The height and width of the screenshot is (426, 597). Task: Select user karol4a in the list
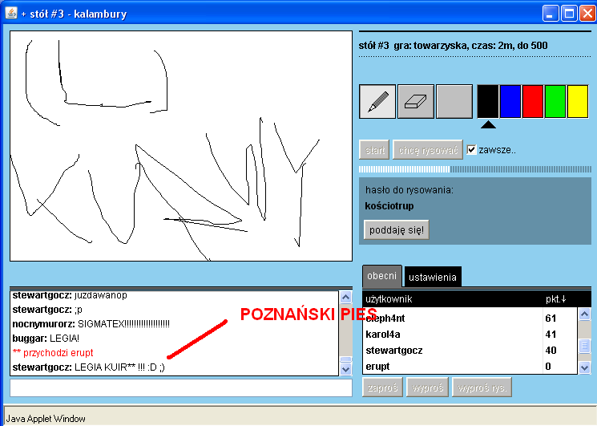point(470,335)
